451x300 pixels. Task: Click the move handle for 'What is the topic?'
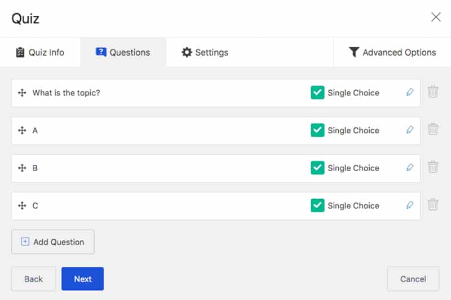[x=23, y=92]
